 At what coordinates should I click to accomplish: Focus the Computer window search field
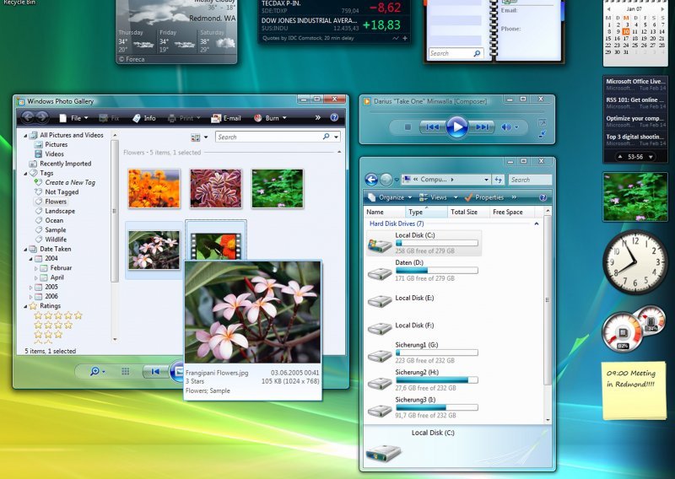click(530, 180)
